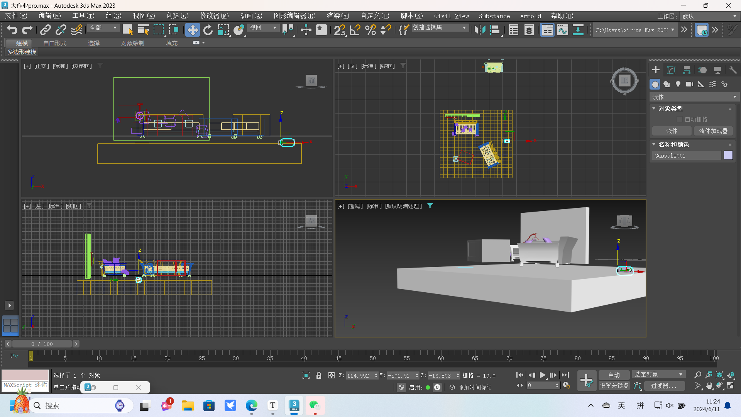
Task: Switch to the 对象绘制 ribbon tab
Action: point(132,43)
